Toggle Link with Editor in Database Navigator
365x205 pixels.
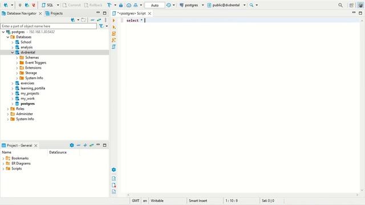(99, 20)
